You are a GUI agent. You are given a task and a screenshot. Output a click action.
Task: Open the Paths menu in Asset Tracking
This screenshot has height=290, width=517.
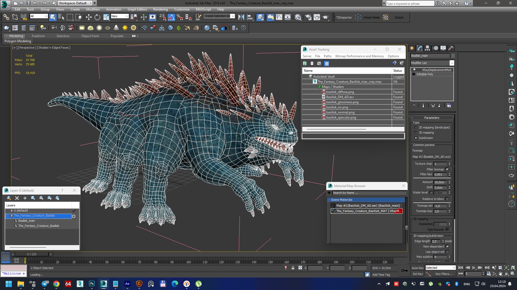(x=328, y=56)
